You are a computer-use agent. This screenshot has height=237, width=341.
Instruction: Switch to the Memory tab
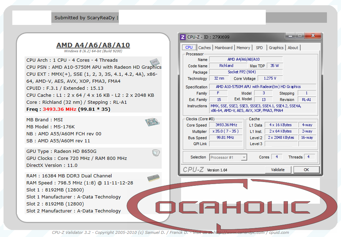click(243, 48)
